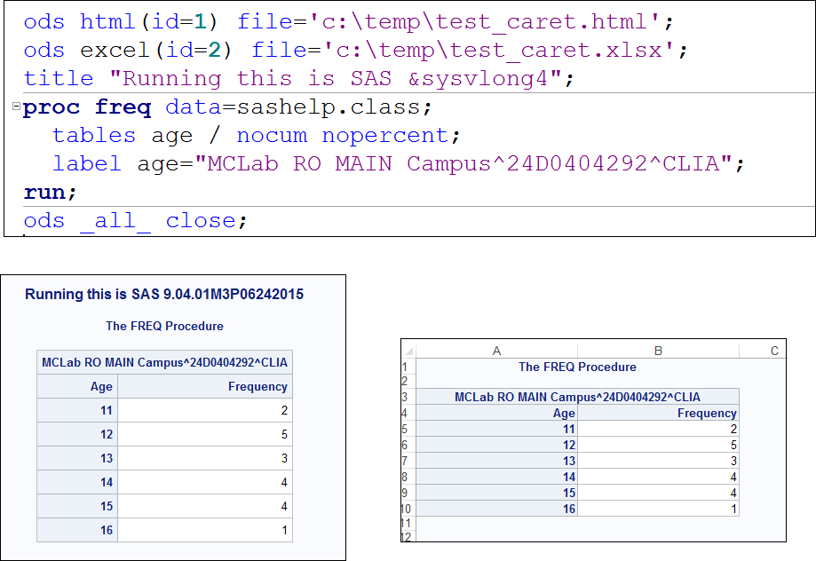Click the 'Running this is SAS' output title
816x561 pixels.
pyautogui.click(x=164, y=294)
